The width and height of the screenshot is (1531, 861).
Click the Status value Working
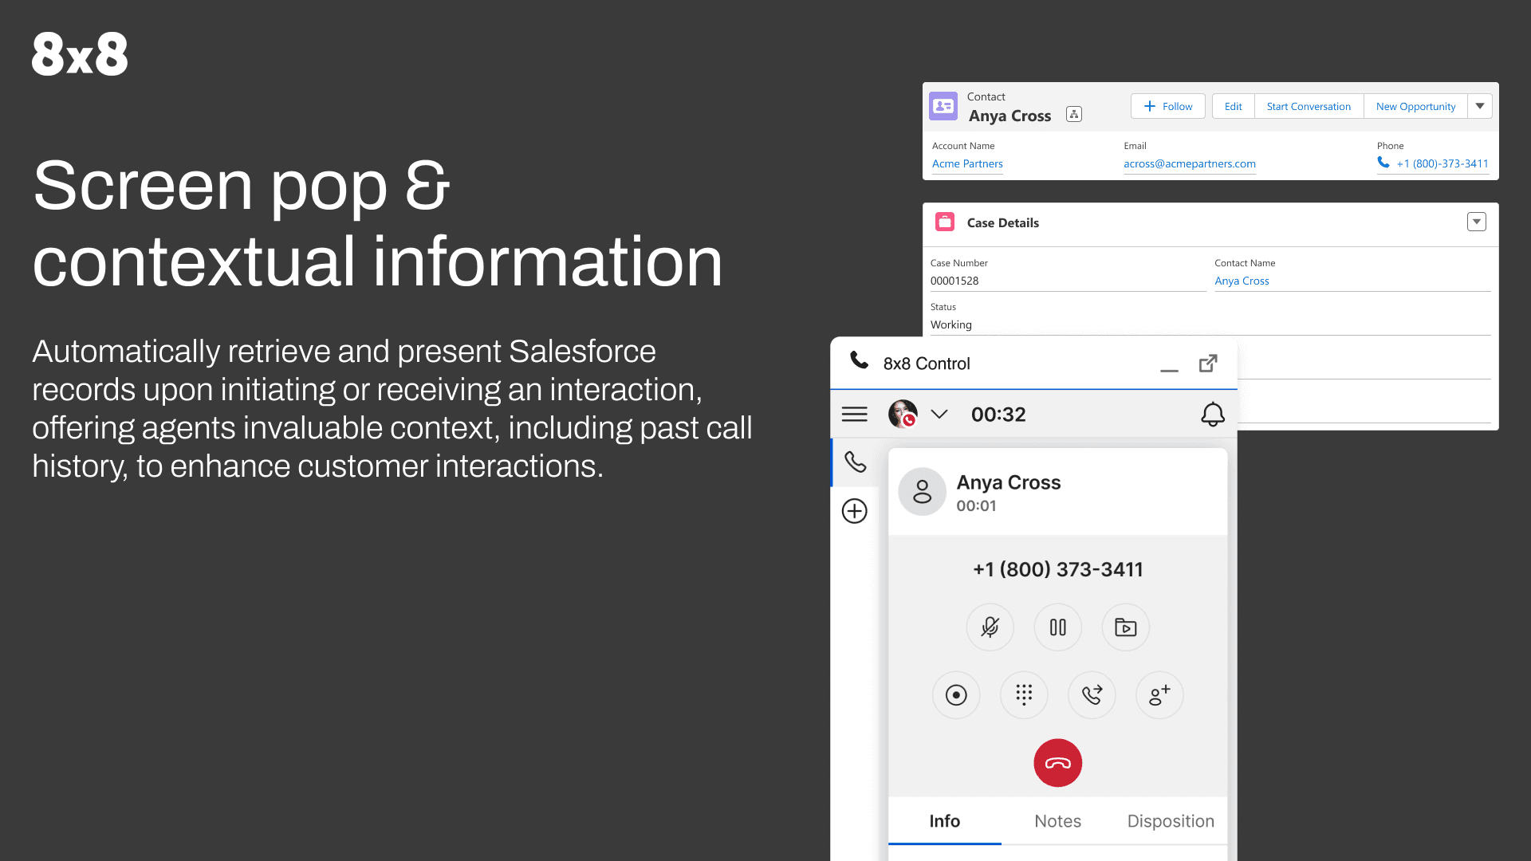(951, 324)
